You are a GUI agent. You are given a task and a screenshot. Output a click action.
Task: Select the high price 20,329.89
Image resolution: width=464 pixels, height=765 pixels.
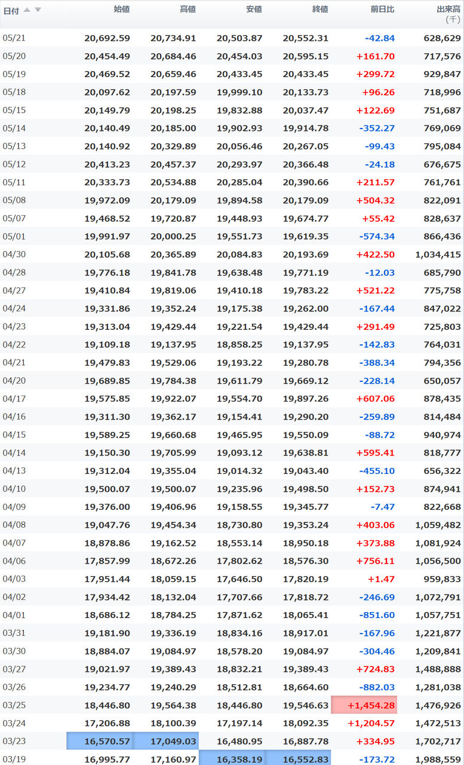click(173, 146)
